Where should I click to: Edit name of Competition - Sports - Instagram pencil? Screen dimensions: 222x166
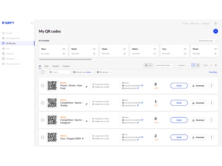pyautogui.click(x=87, y=121)
